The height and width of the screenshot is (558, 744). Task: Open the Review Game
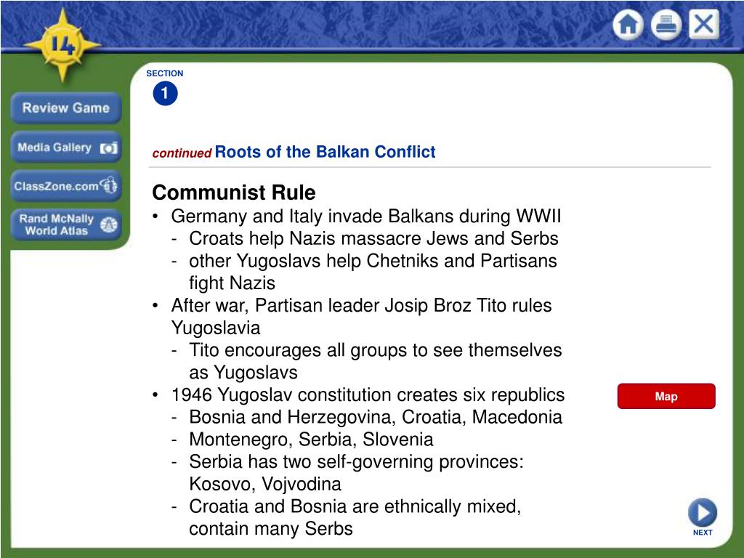click(66, 108)
